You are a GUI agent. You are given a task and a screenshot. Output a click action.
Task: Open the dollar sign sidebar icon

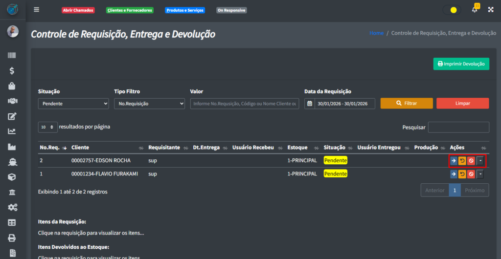tap(12, 71)
